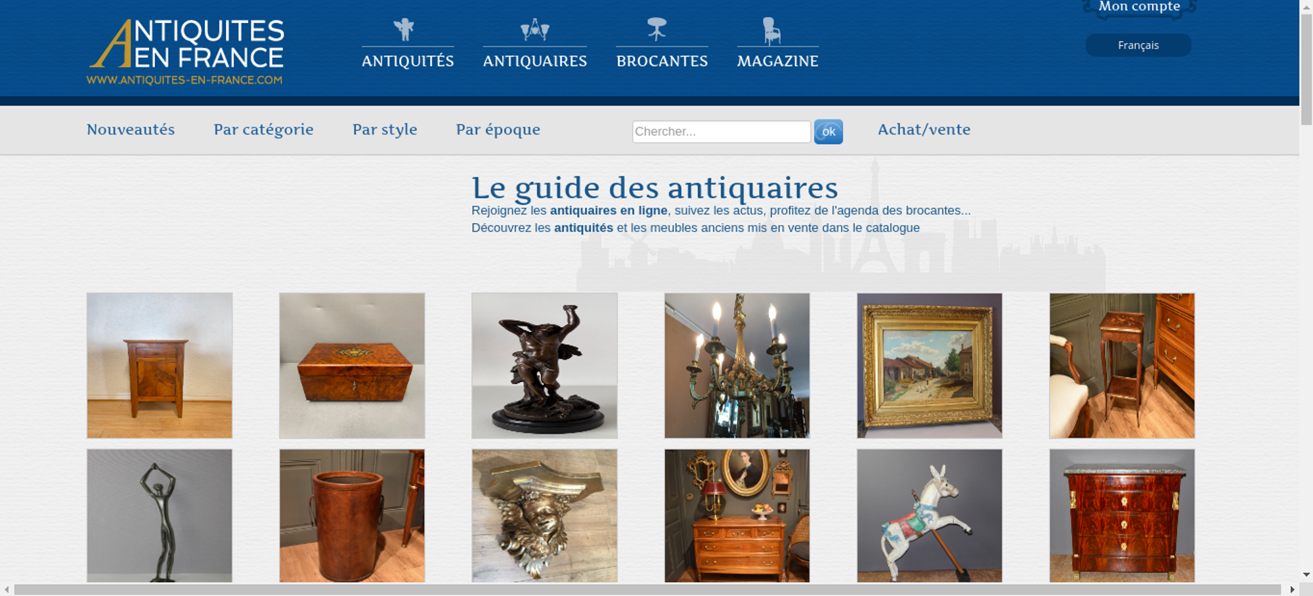This screenshot has width=1313, height=596.
Task: Go to Nouveautés
Action: 131,129
